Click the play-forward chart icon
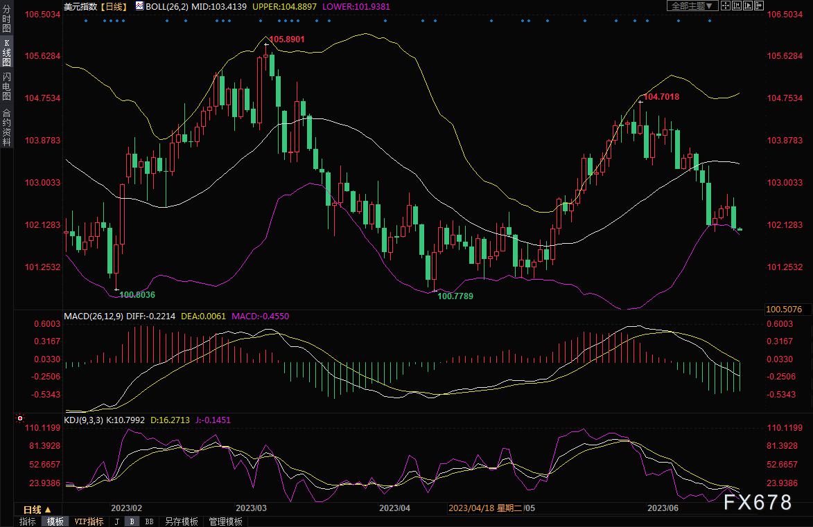Screen dimensions: 813x527 [747, 6]
